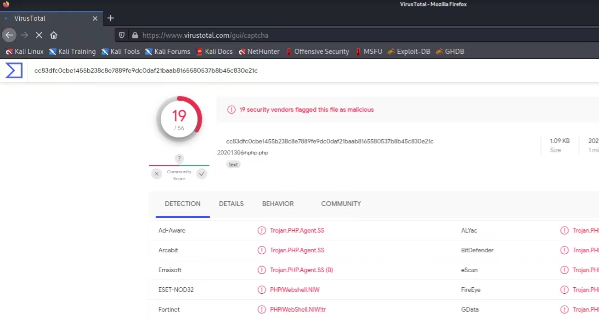The width and height of the screenshot is (599, 319).
Task: Click the file hash under the alert
Action: coord(330,141)
